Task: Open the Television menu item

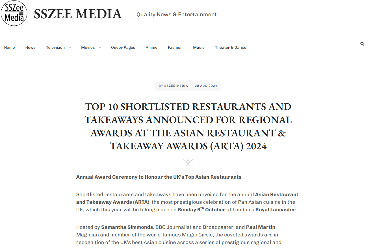Action: click(x=55, y=47)
